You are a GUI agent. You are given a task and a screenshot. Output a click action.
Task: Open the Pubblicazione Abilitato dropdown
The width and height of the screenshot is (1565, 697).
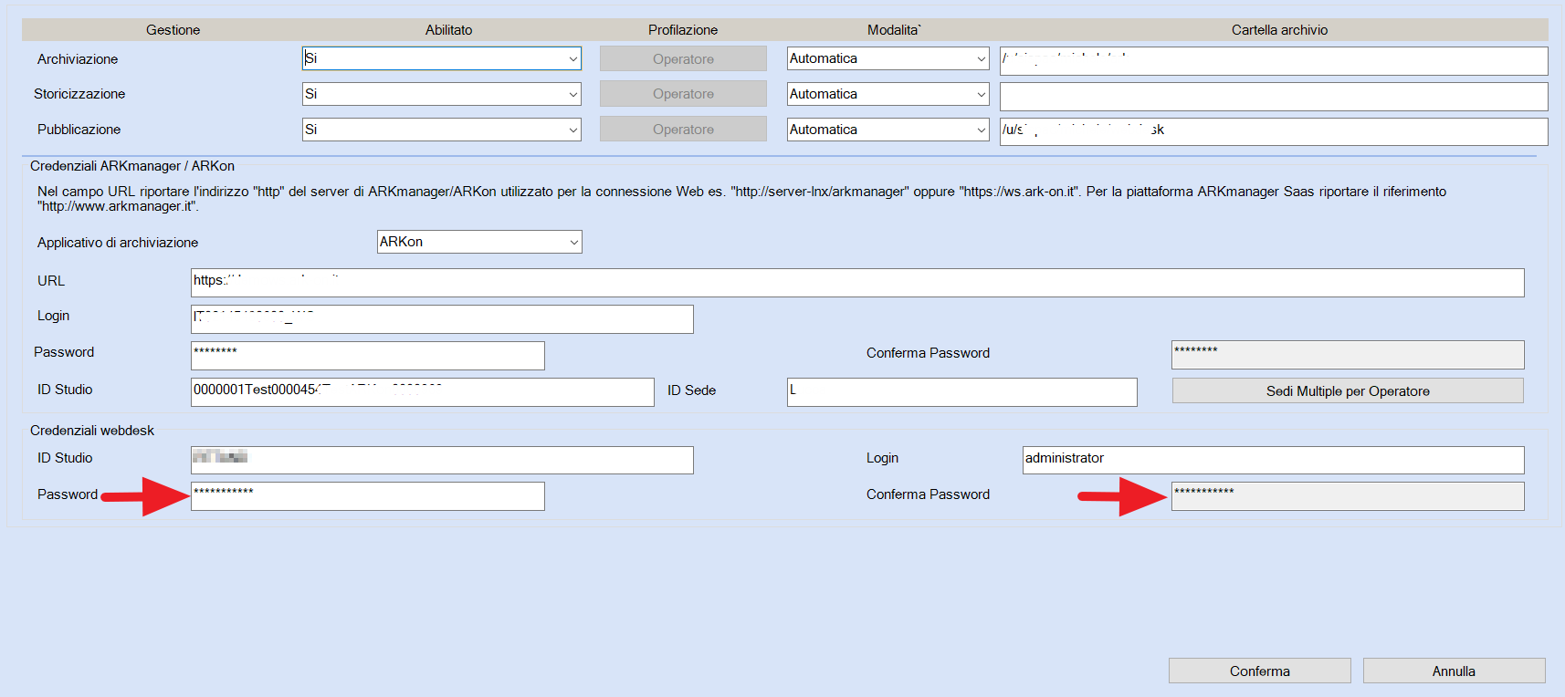tap(441, 130)
